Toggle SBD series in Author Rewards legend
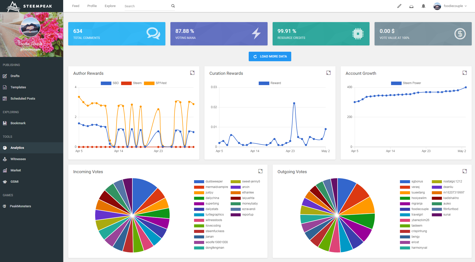The height and width of the screenshot is (262, 475). 110,83
